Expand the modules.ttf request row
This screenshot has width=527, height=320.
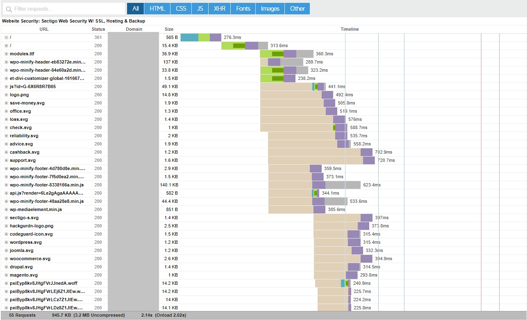tap(6, 54)
